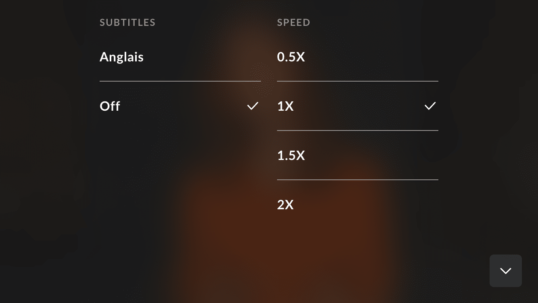Switch playback speed to 1.5X

291,156
